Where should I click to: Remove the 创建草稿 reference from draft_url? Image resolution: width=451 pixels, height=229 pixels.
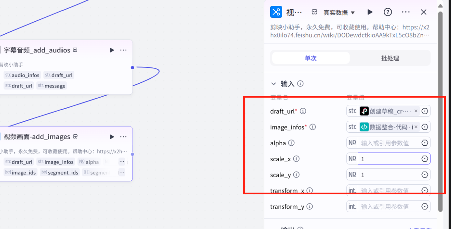point(416,111)
